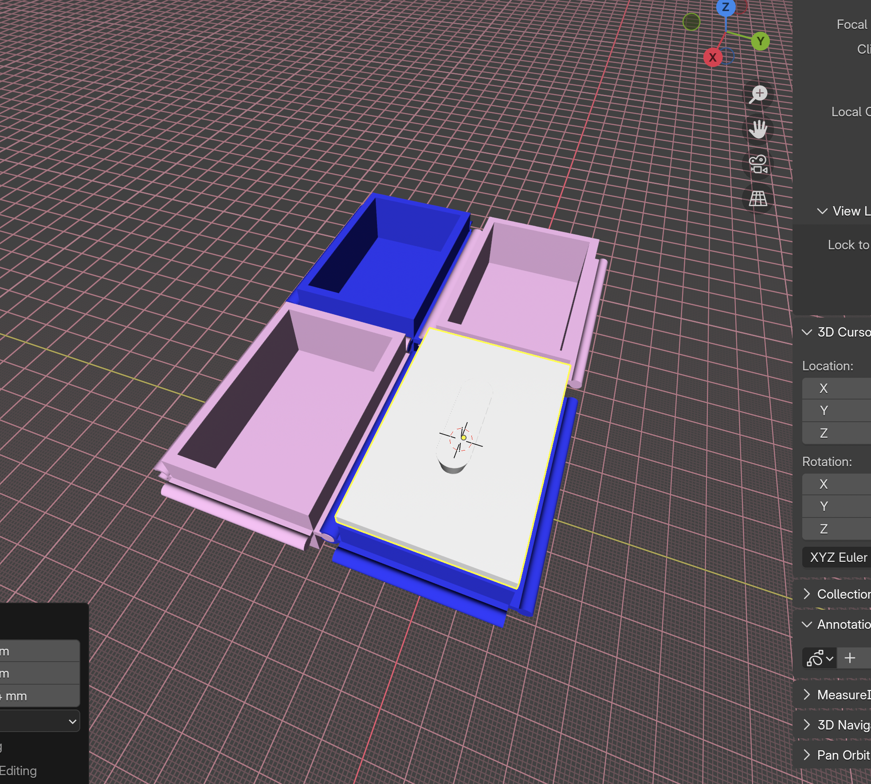Viewport: 871px width, 784px height.
Task: Click the middle 'm' field in operator panel
Action: click(x=40, y=673)
